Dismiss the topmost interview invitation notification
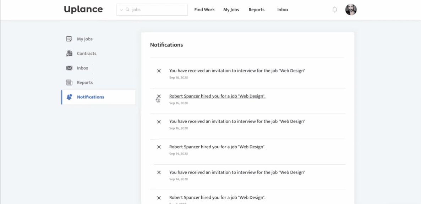421x204 pixels. pos(159,71)
